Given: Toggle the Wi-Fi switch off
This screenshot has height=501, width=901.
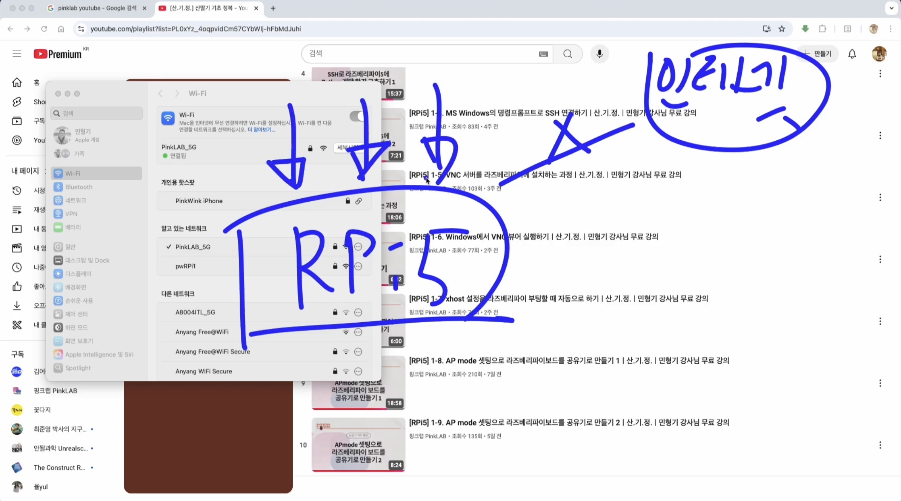Looking at the screenshot, I should click(x=356, y=116).
